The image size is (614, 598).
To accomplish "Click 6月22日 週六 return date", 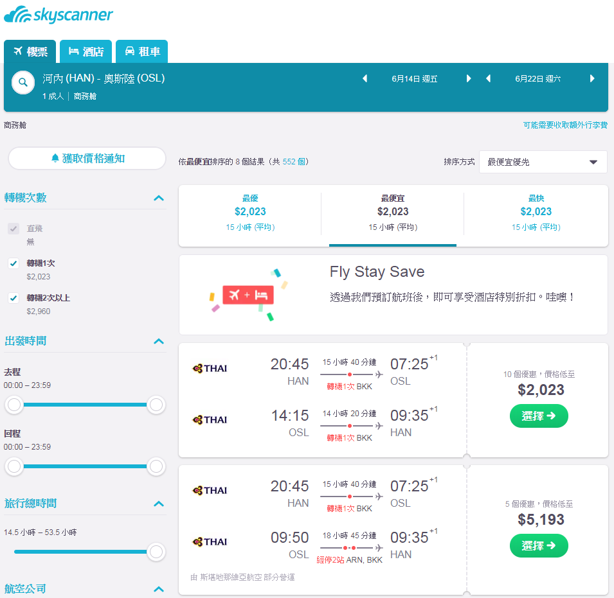I will point(538,78).
